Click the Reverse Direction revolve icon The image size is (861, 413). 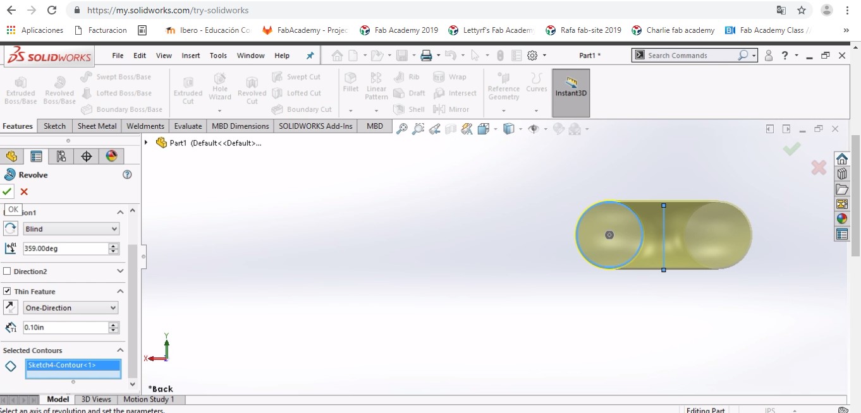11,229
